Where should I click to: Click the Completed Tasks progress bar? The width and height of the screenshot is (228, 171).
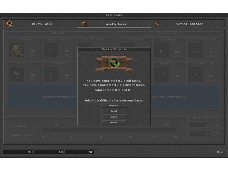(x=109, y=131)
